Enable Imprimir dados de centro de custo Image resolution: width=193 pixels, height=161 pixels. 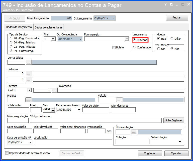click(x=7, y=153)
